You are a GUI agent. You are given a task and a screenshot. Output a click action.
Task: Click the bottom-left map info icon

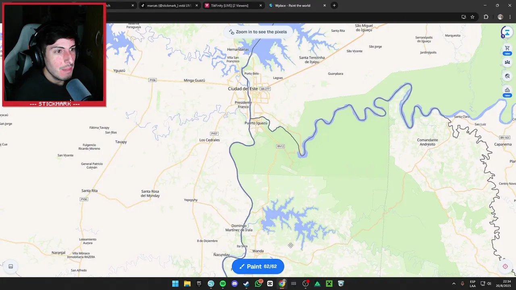coord(11,266)
